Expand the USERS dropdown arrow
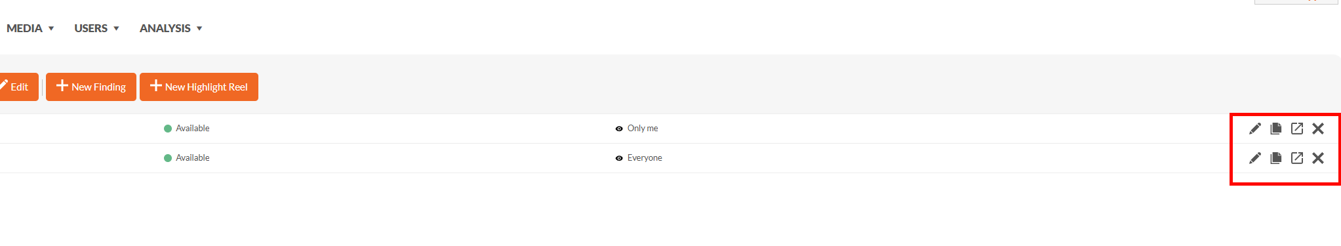This screenshot has height=246, width=1341. (116, 29)
